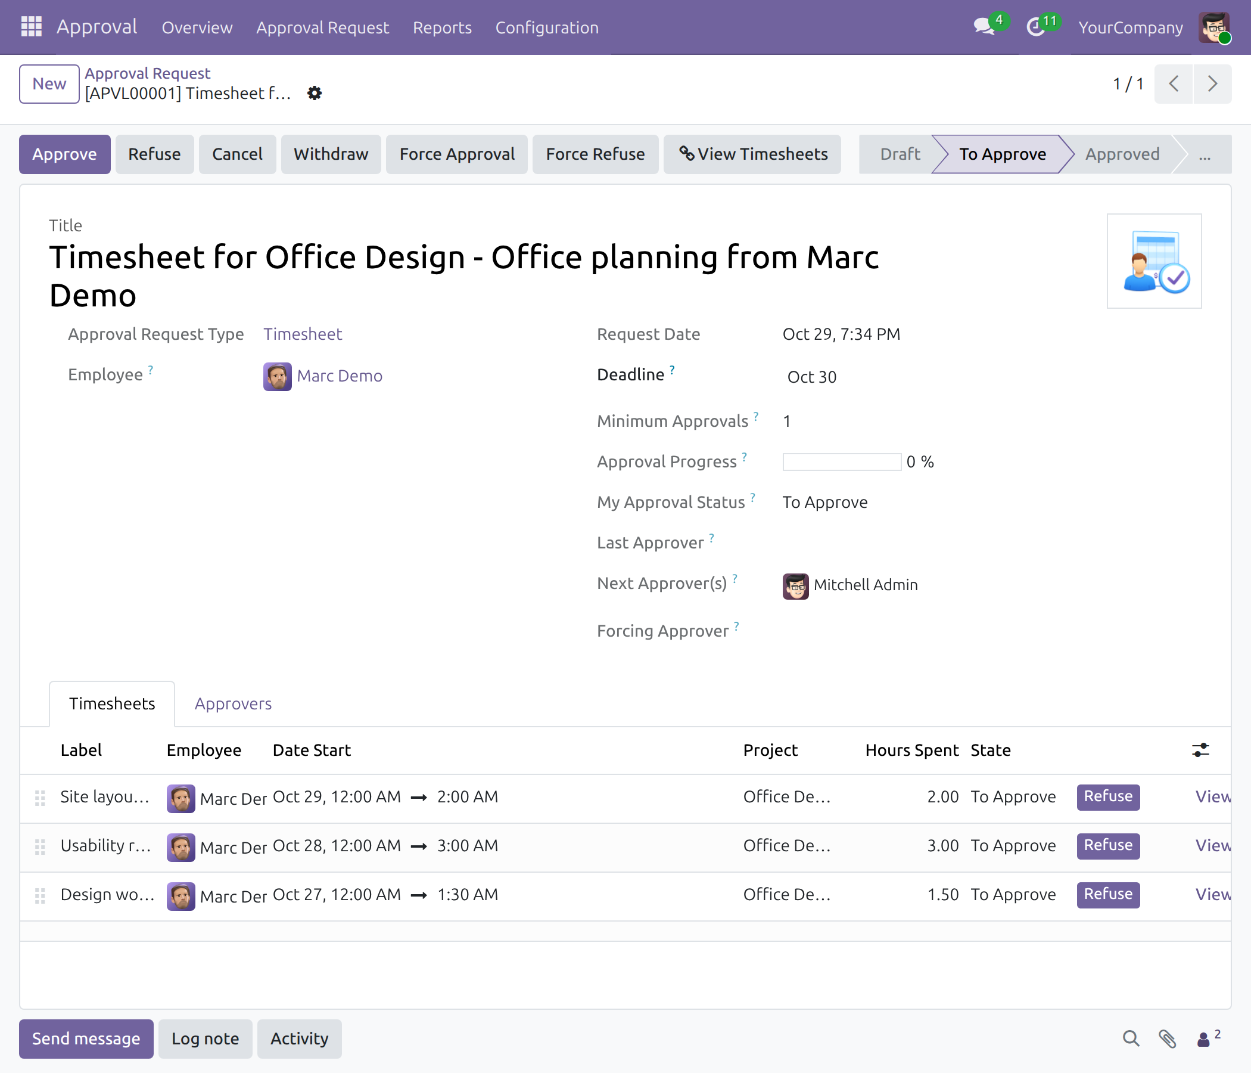The width and height of the screenshot is (1251, 1073).
Task: Click the Deadline date field Oct 30
Action: (x=811, y=377)
